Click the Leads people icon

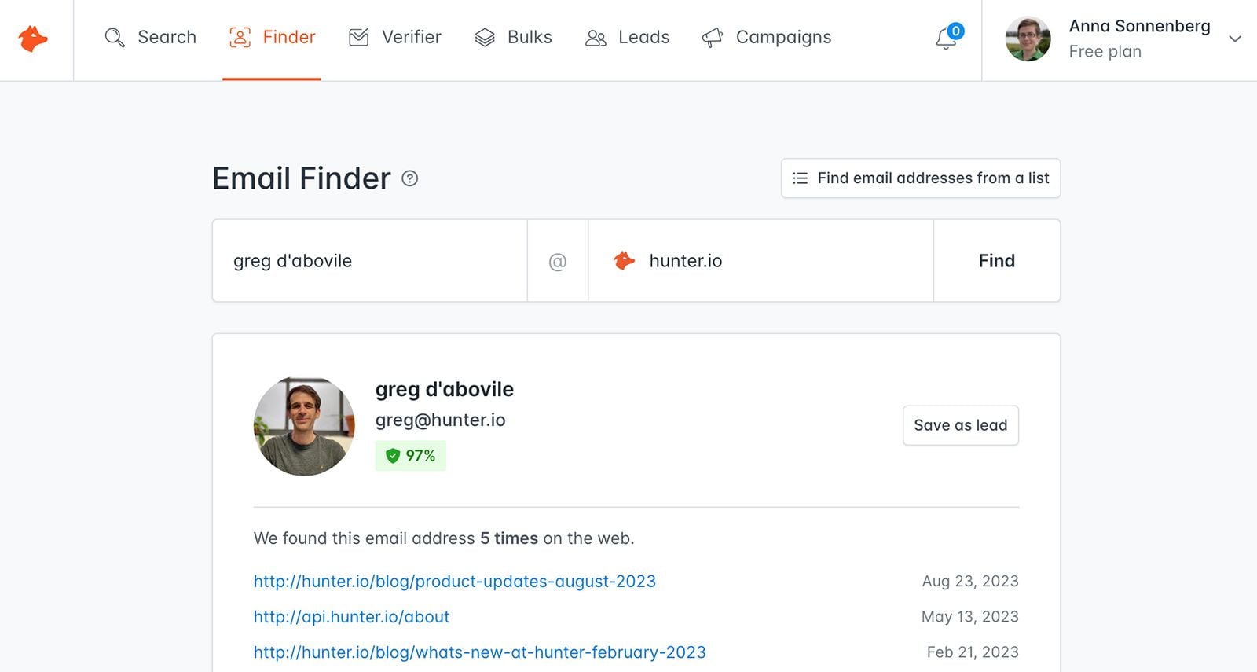(x=596, y=38)
